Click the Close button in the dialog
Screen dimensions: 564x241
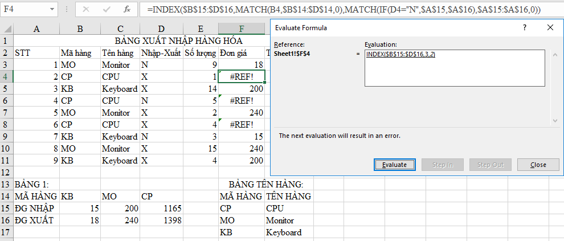click(538, 165)
